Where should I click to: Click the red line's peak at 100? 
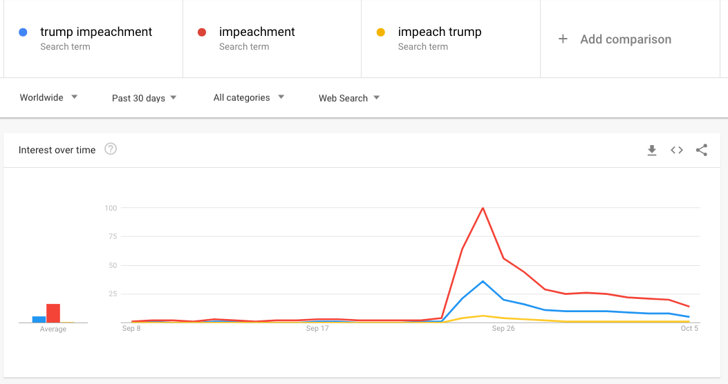[x=483, y=208]
